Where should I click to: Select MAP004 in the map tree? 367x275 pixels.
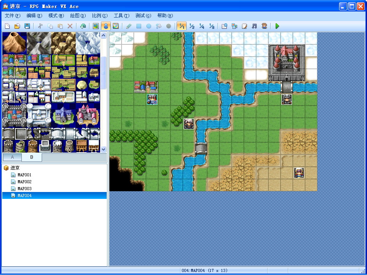pos(54,195)
